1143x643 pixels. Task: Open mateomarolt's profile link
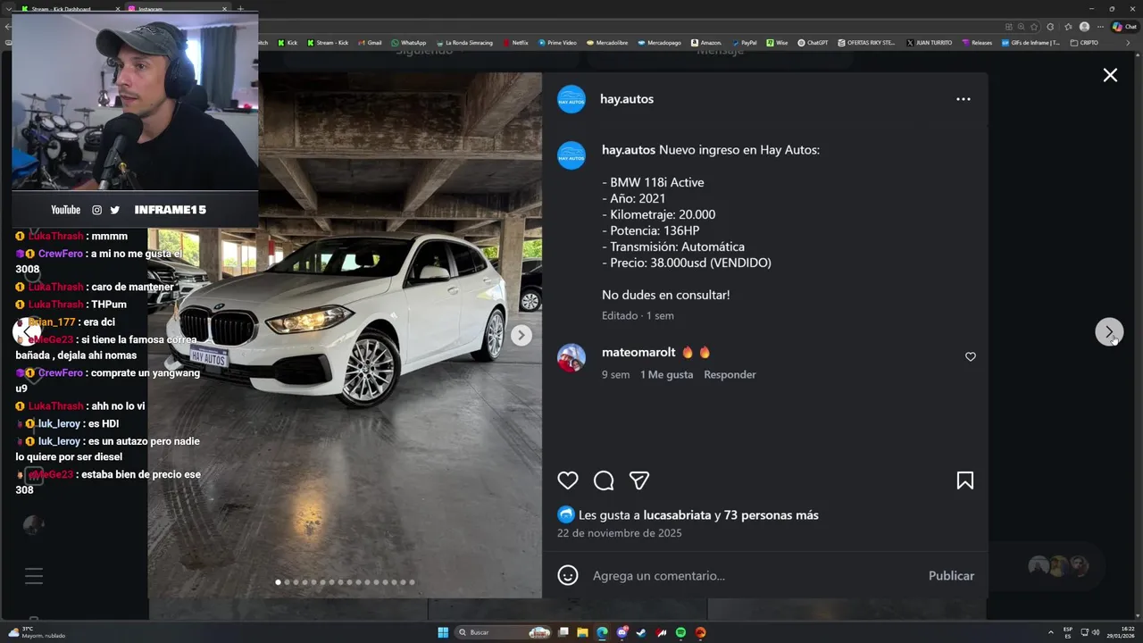click(x=638, y=352)
